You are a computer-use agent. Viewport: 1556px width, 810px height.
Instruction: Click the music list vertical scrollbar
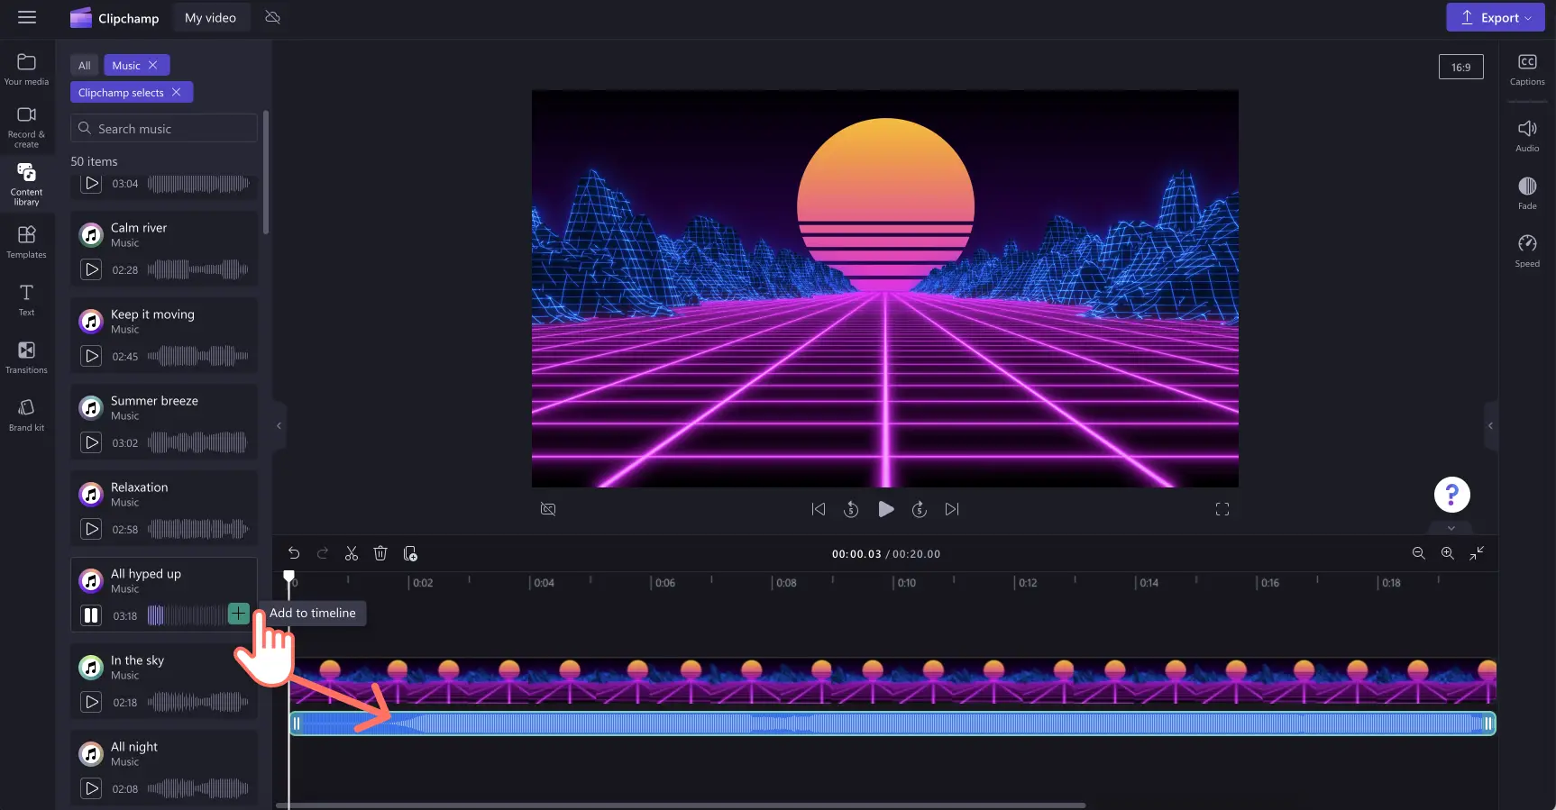[x=265, y=171]
